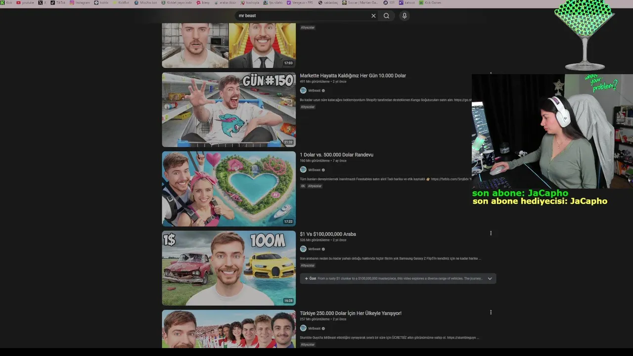Screen dimensions: 633x356
Task: Open MrBeast channel name under Araba video
Action: [315, 249]
